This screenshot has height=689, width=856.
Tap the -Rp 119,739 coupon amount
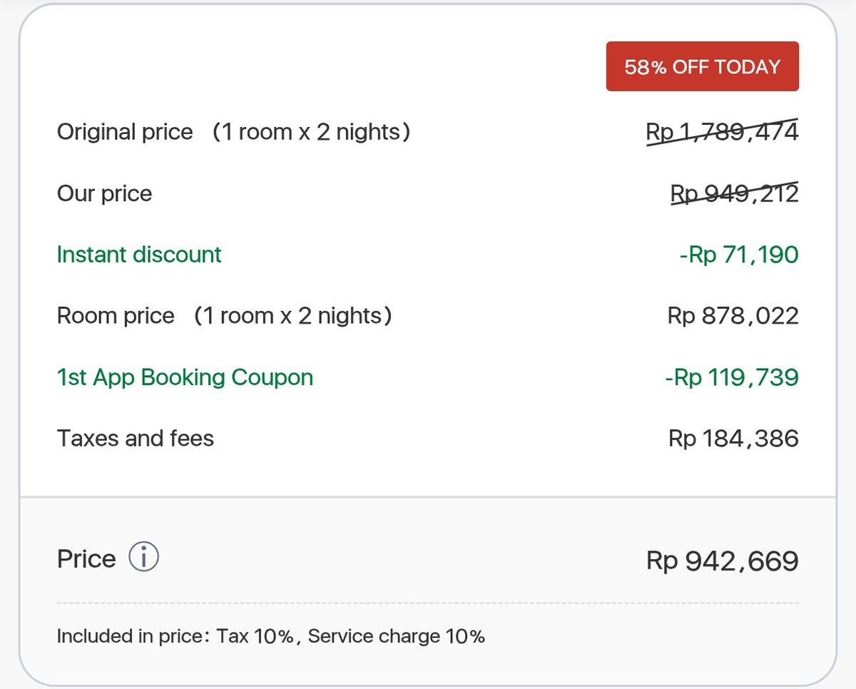731,377
